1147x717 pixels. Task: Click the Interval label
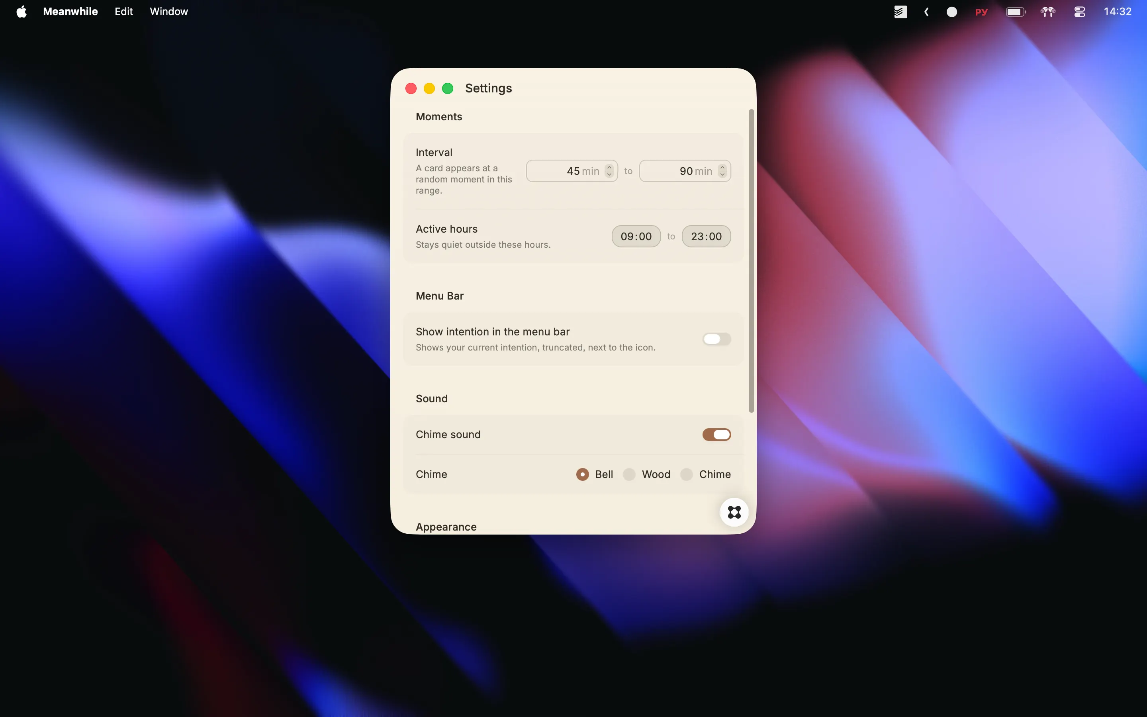click(434, 153)
